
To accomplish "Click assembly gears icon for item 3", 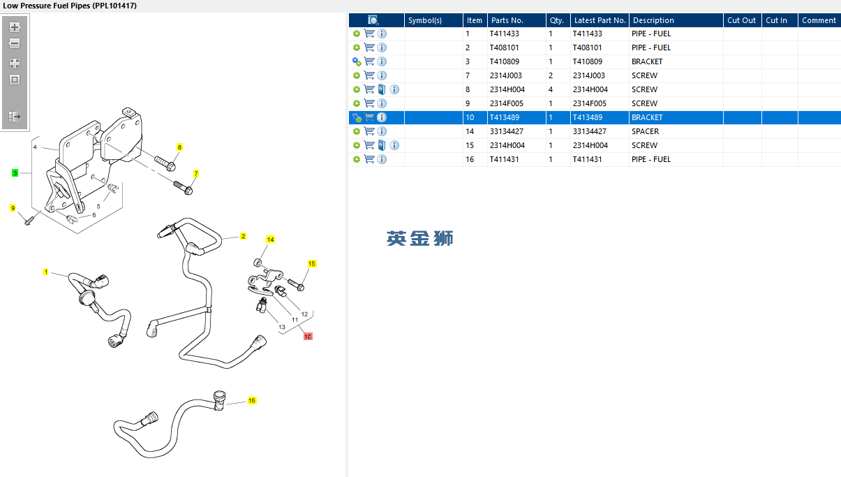I will 357,61.
